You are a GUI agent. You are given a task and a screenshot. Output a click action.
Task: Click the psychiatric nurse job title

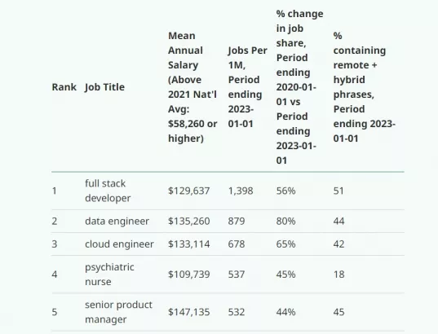[x=109, y=275]
